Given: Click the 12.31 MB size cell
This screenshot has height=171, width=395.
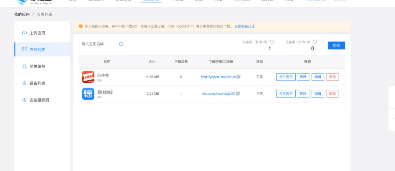Looking at the screenshot, I should pos(152,93).
